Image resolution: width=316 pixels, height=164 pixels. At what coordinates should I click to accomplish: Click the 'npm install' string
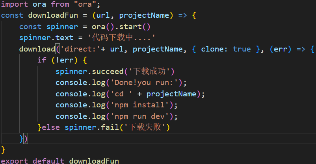(139, 105)
